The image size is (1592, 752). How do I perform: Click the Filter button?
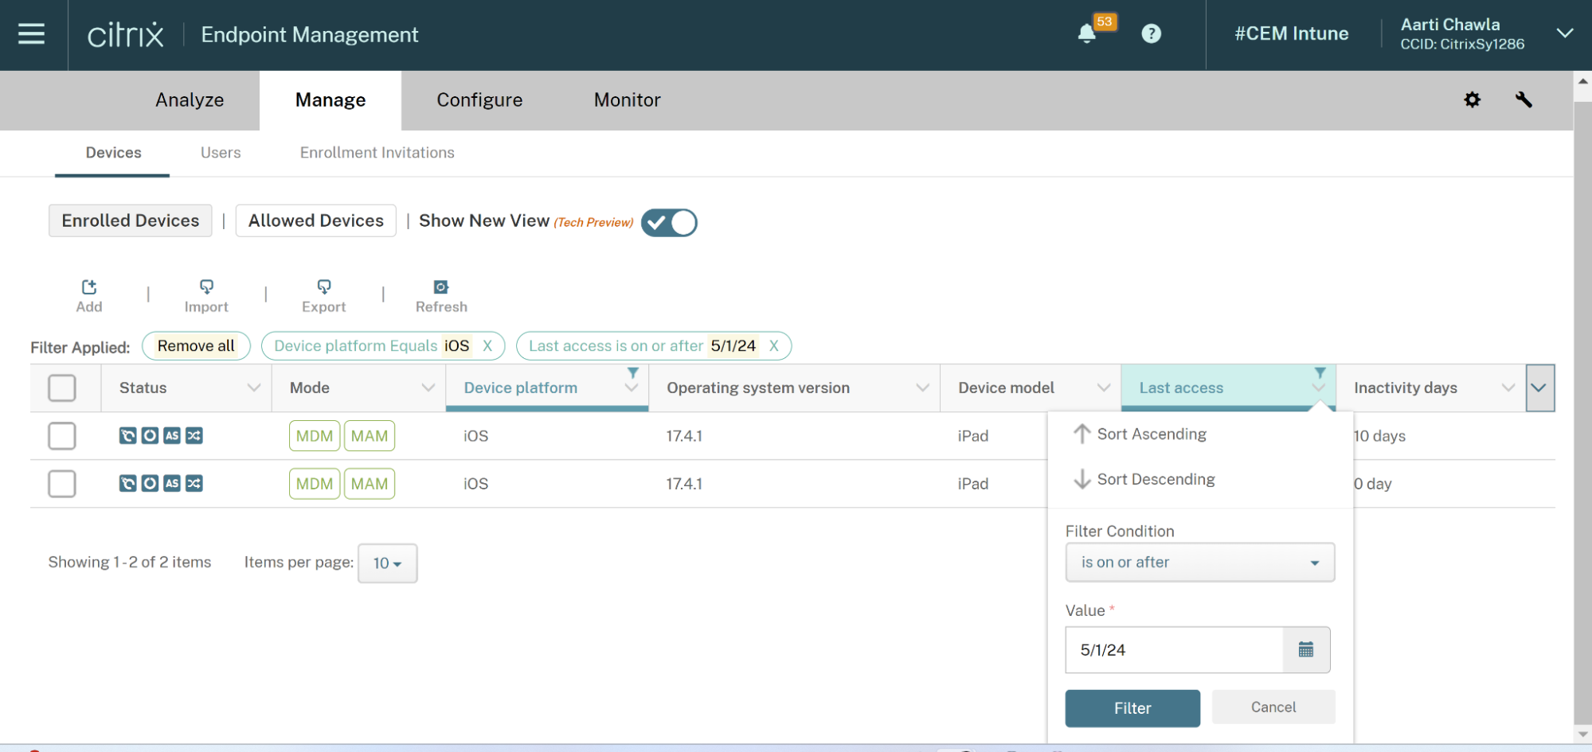pos(1132,708)
